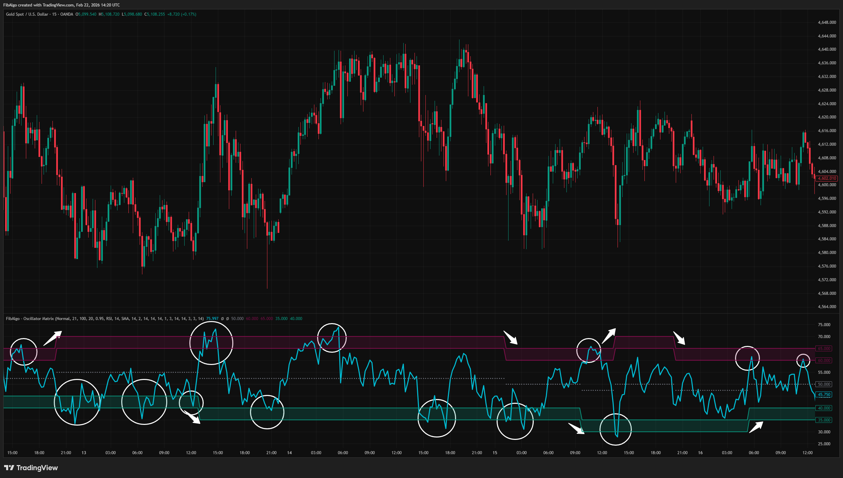Click the TradingView logo at bottom left
The width and height of the screenshot is (843, 478).
pos(31,468)
